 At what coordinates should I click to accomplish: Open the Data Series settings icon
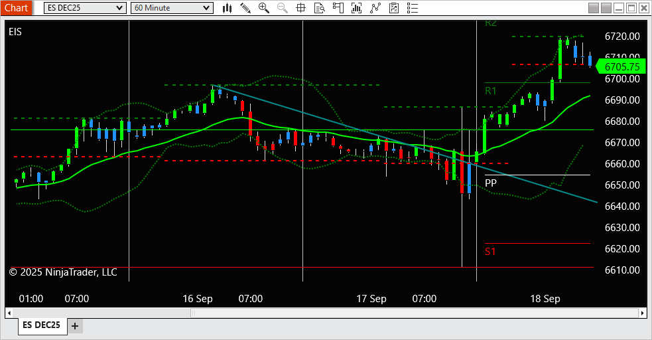356,8
